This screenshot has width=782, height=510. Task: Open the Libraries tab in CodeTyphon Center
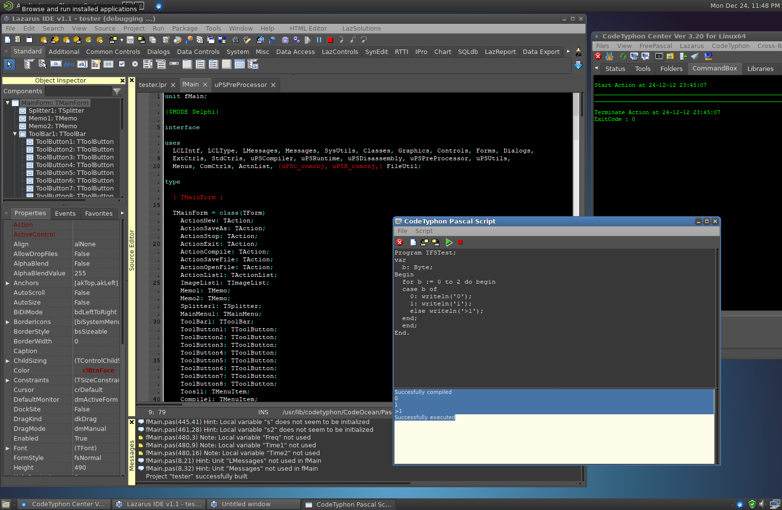pyautogui.click(x=760, y=69)
